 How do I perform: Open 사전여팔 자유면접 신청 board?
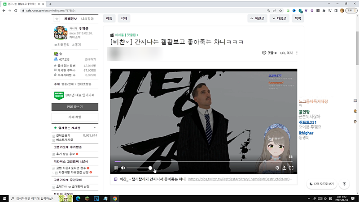pyautogui.click(x=74, y=173)
